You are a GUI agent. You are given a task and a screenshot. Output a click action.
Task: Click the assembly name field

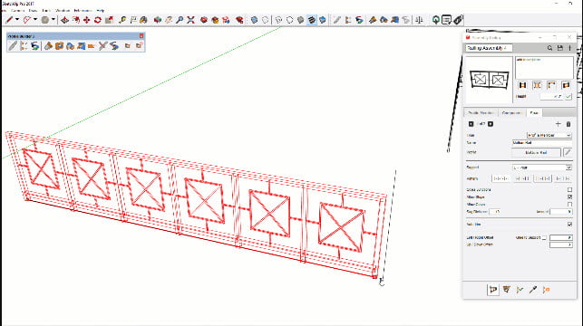click(x=489, y=48)
